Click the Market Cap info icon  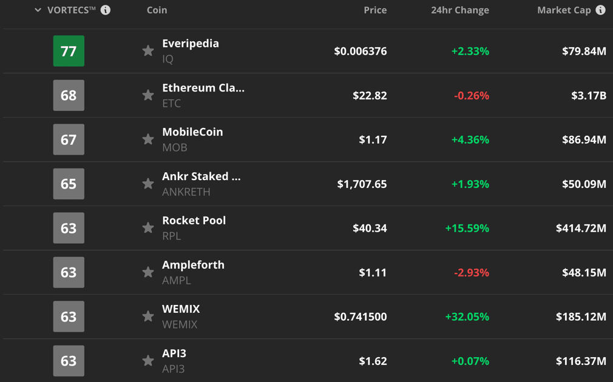600,10
